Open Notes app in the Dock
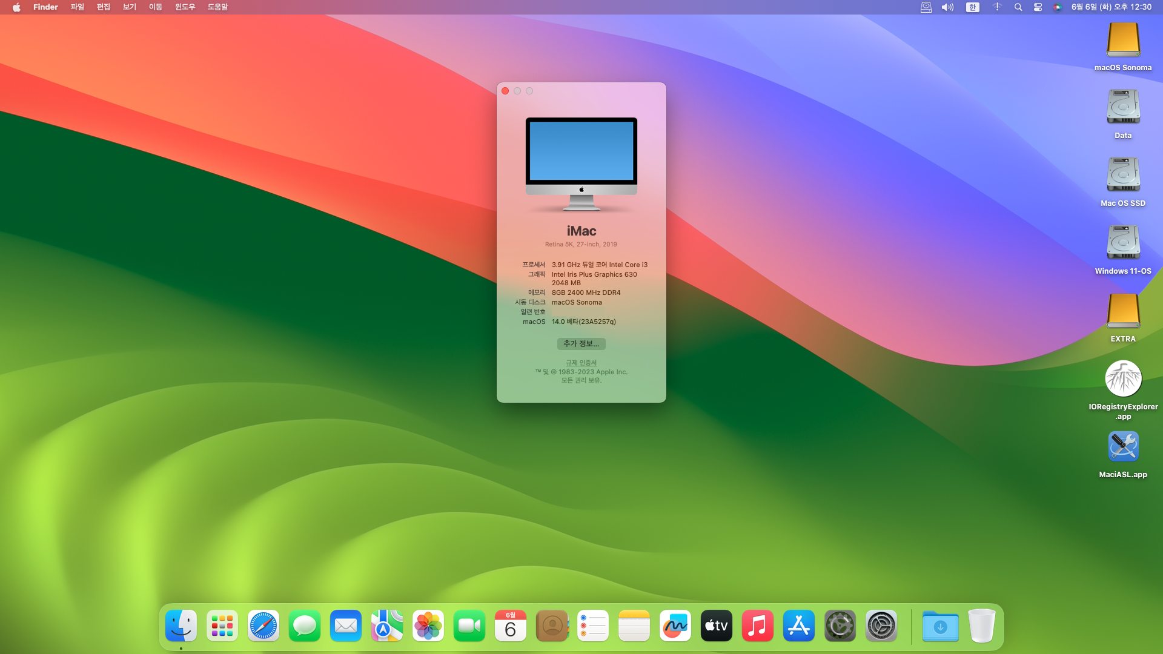 (x=634, y=626)
